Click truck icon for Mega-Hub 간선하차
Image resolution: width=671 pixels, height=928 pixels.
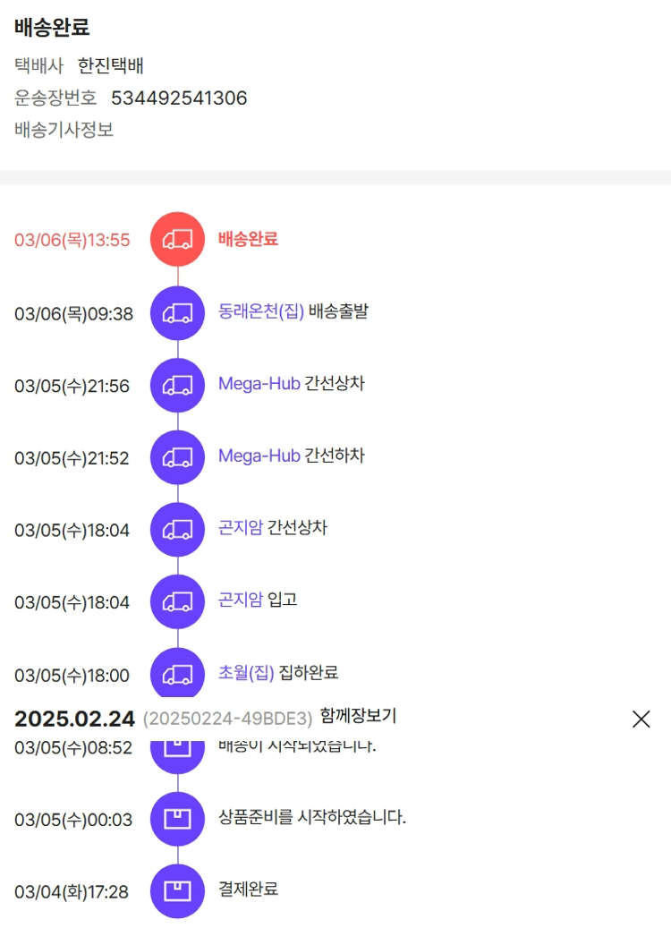(x=177, y=457)
